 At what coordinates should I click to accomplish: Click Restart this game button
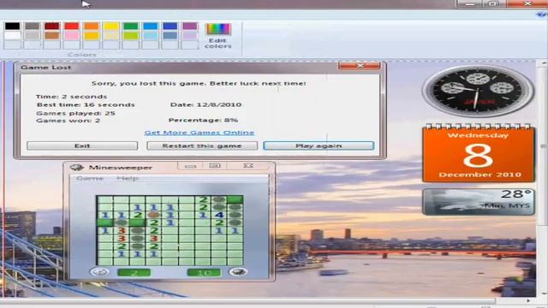click(x=202, y=145)
